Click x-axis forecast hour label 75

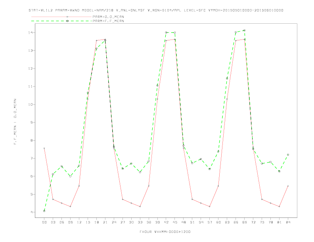[x=262, y=222]
